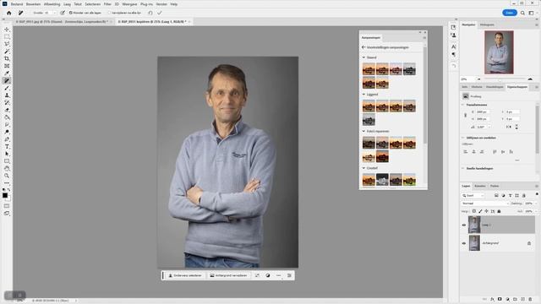This screenshot has width=541, height=304.
Task: Toggle lock position in Layers panel
Action: [x=486, y=211]
